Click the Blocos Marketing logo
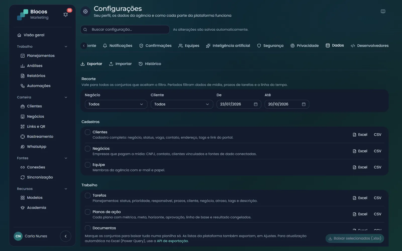 [x=33, y=15]
